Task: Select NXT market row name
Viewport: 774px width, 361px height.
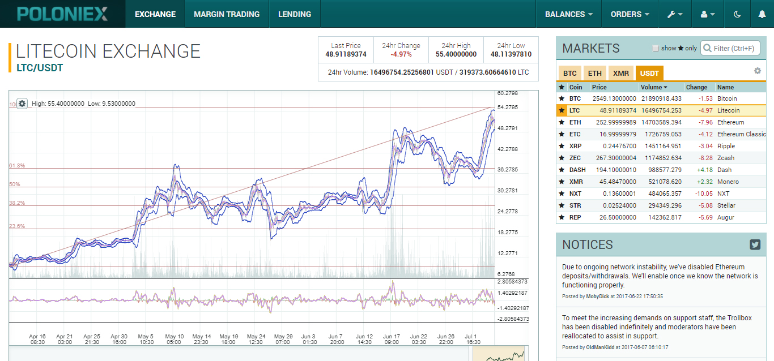Action: tap(724, 194)
